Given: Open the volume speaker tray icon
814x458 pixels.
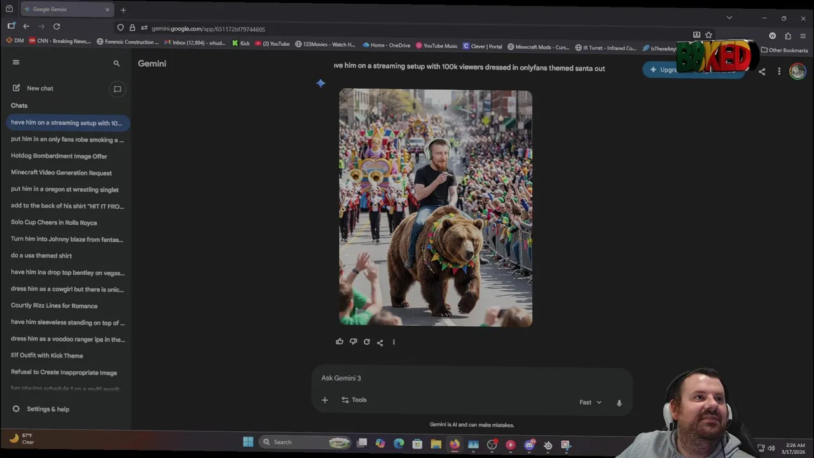Looking at the screenshot, I should point(771,448).
